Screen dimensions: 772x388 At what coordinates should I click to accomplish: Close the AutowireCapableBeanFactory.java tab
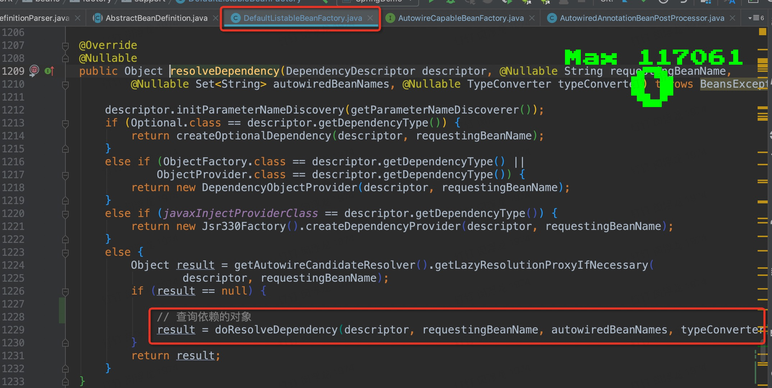tap(532, 18)
